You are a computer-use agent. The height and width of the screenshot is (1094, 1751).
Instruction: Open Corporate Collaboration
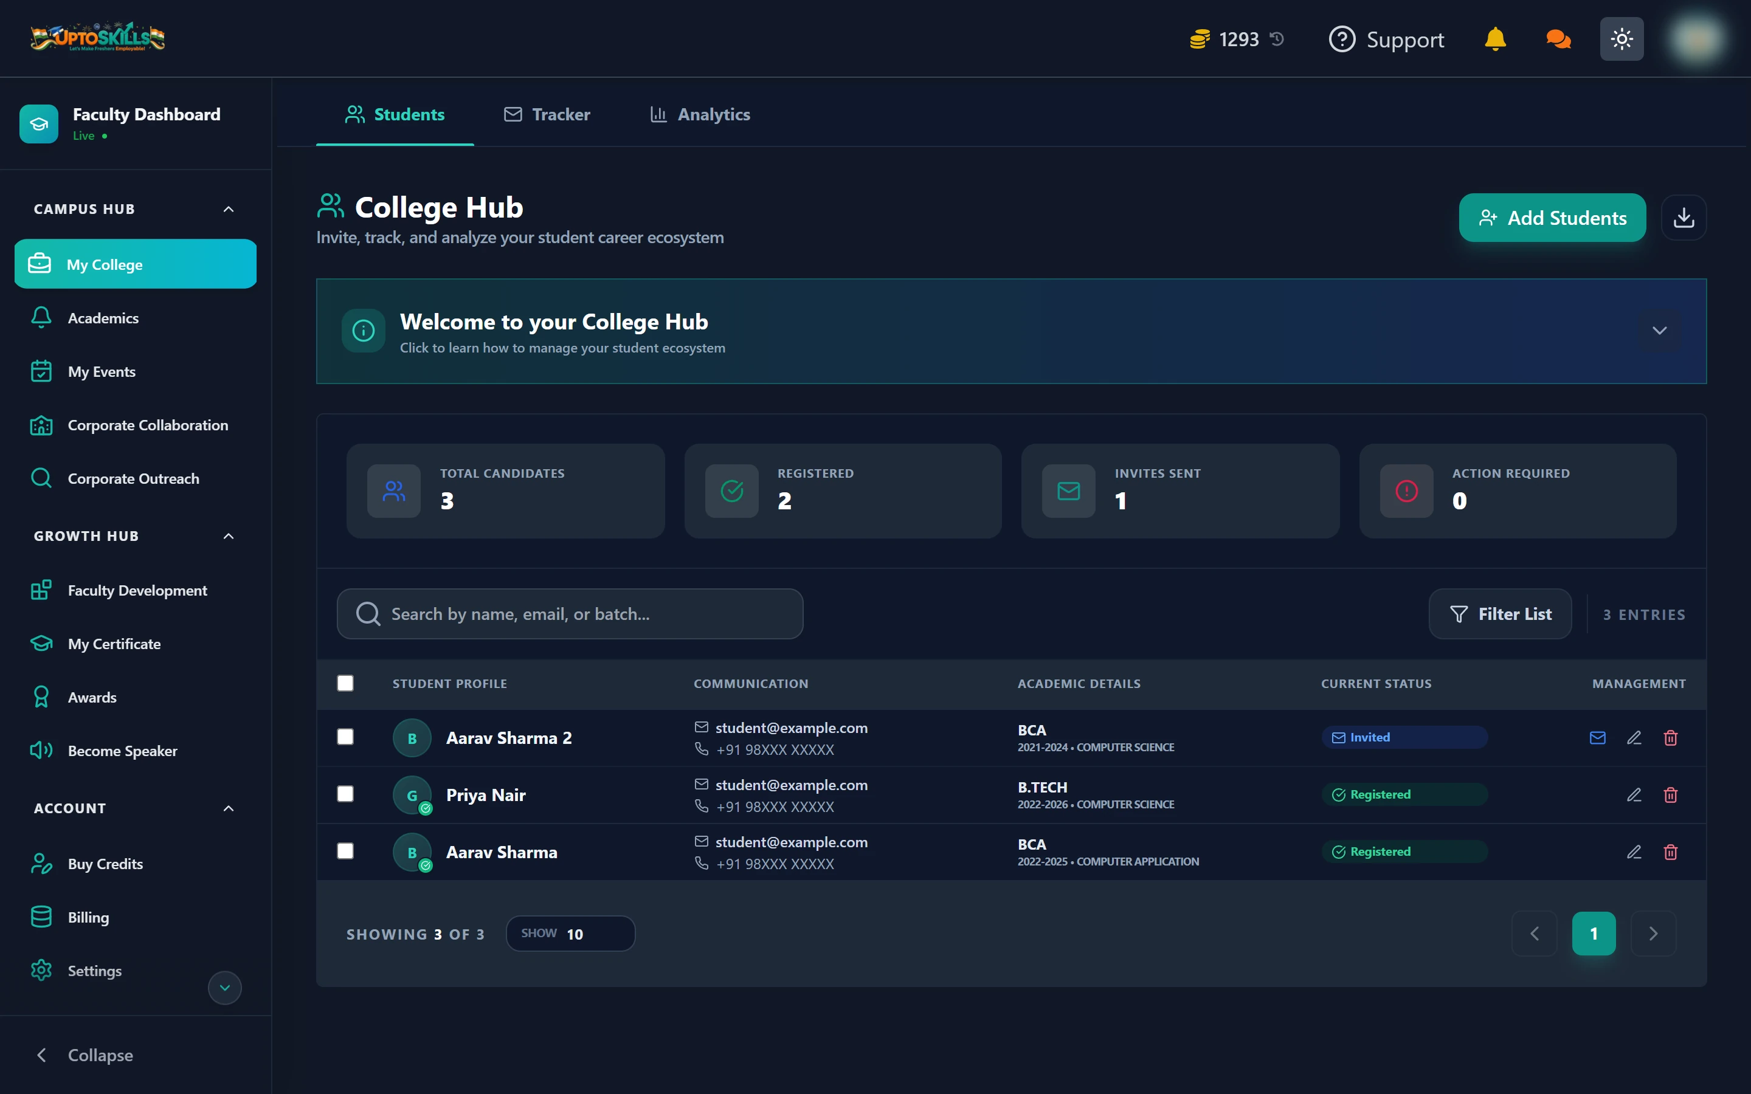pos(136,425)
